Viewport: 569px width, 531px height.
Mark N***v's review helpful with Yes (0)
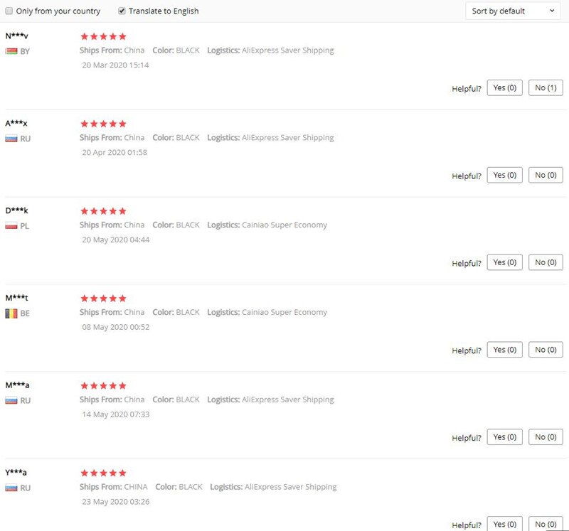(504, 87)
